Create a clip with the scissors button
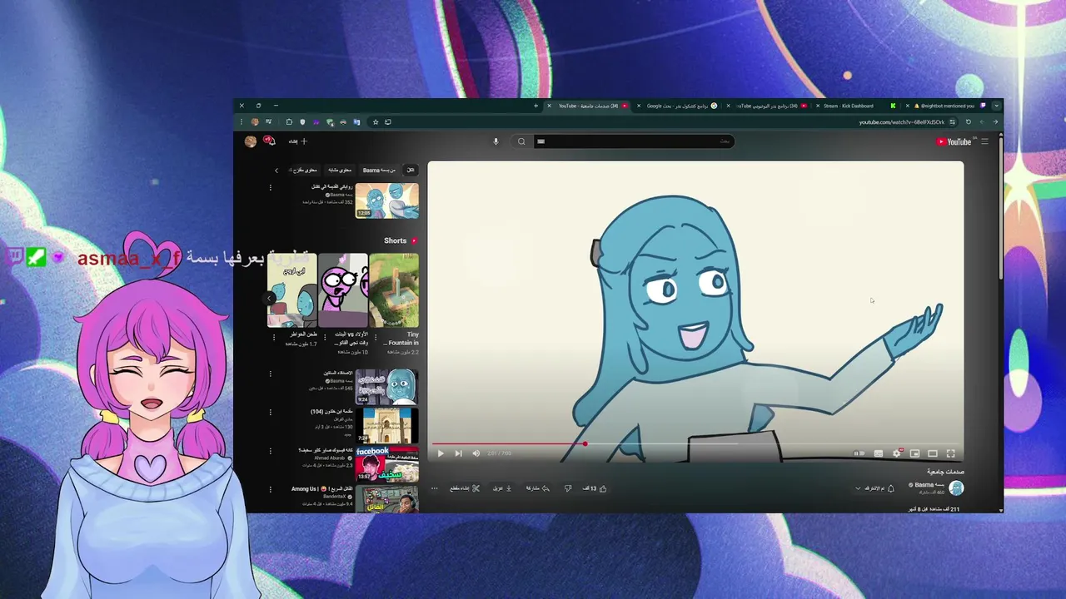The width and height of the screenshot is (1066, 599). (x=466, y=488)
